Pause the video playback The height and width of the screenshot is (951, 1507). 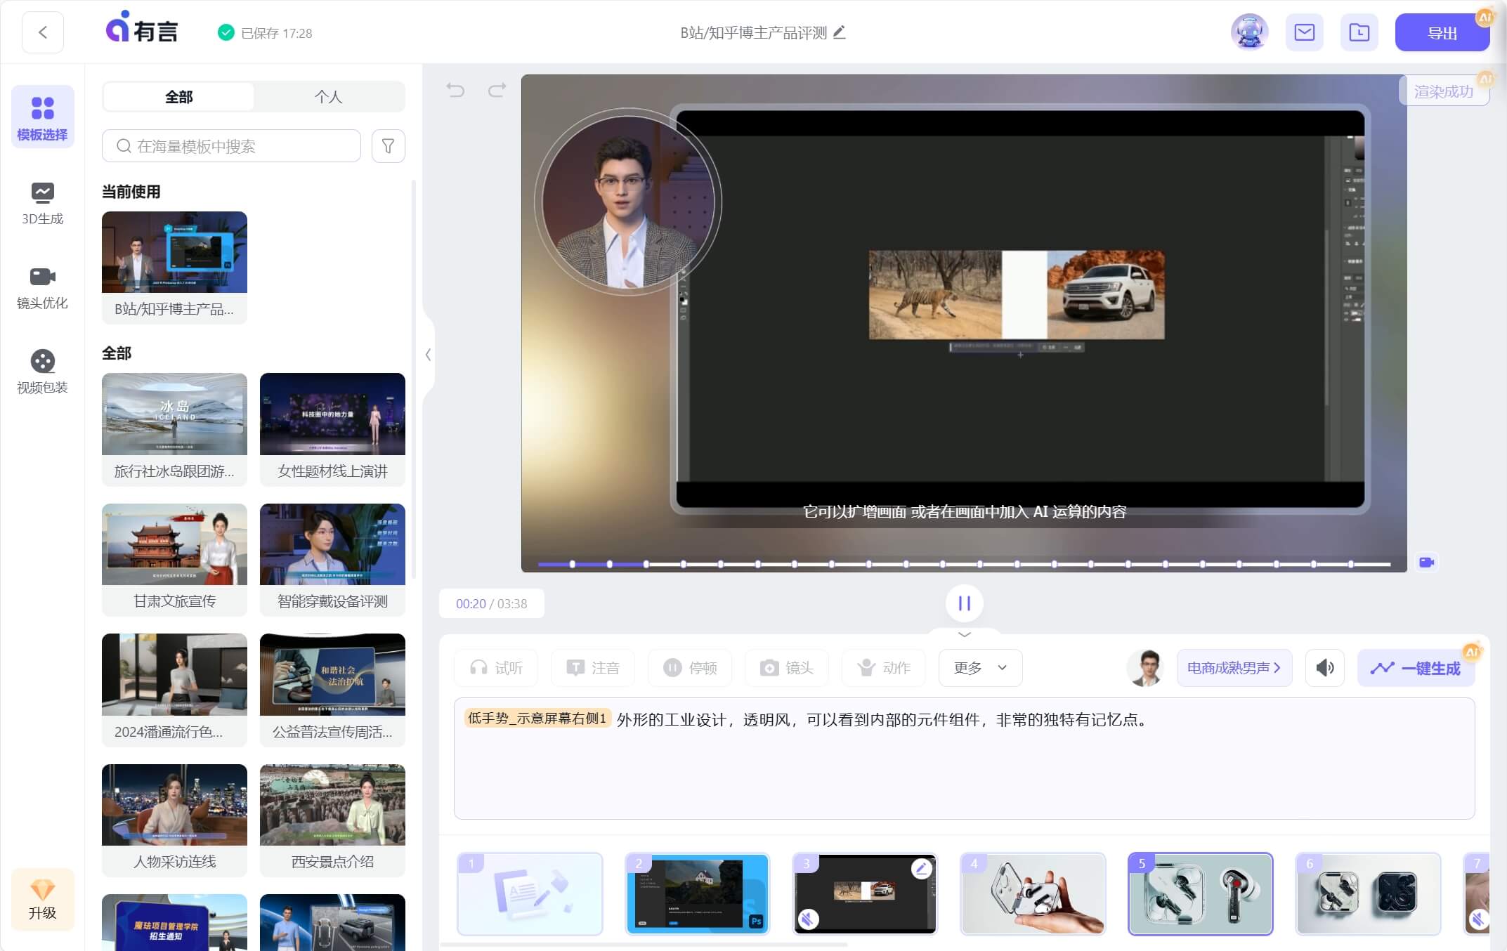coord(964,603)
